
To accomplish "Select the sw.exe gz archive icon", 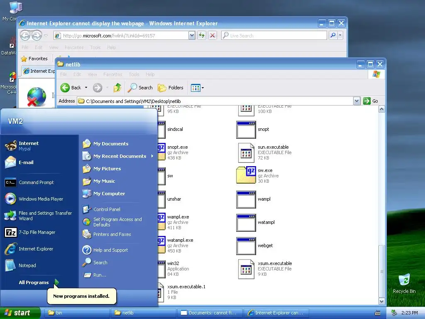I will point(246,176).
